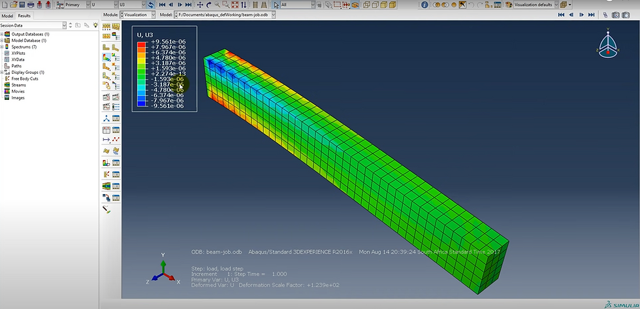Toggle the filled render style cube
The height and width of the screenshot is (309, 640).
coord(384,5)
